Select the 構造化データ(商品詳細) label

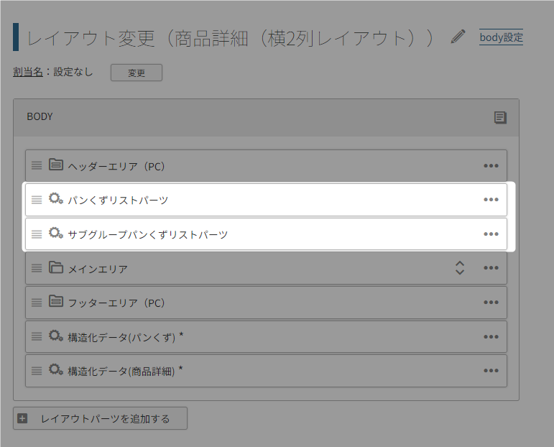(125, 372)
